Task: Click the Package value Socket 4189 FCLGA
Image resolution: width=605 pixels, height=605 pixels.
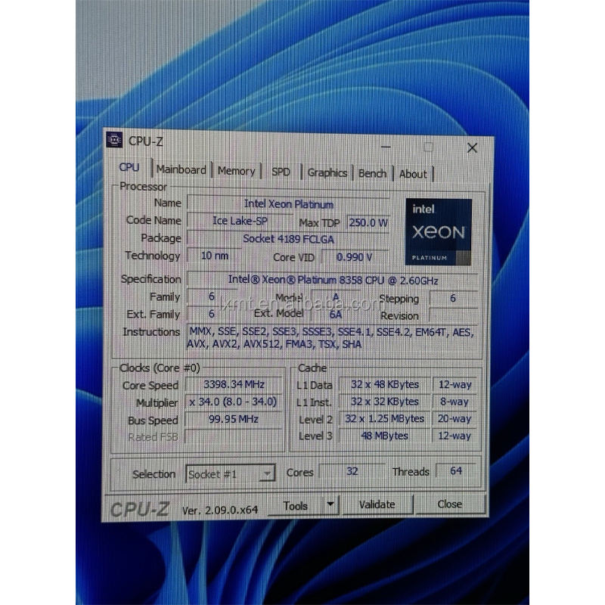Action: [x=288, y=239]
